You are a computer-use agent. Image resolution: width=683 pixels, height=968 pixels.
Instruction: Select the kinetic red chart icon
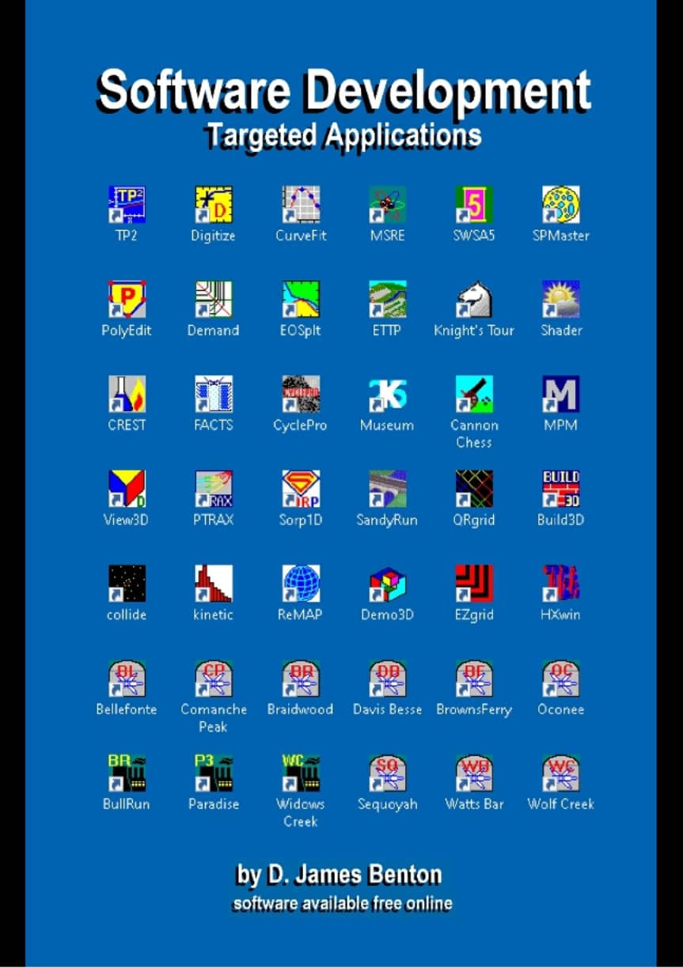click(214, 584)
